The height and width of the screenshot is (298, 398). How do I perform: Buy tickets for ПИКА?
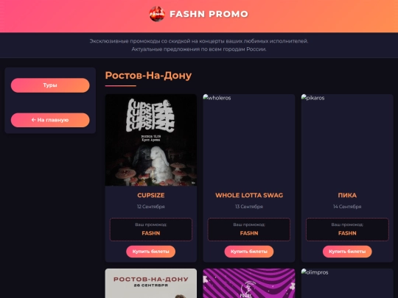pyautogui.click(x=347, y=252)
